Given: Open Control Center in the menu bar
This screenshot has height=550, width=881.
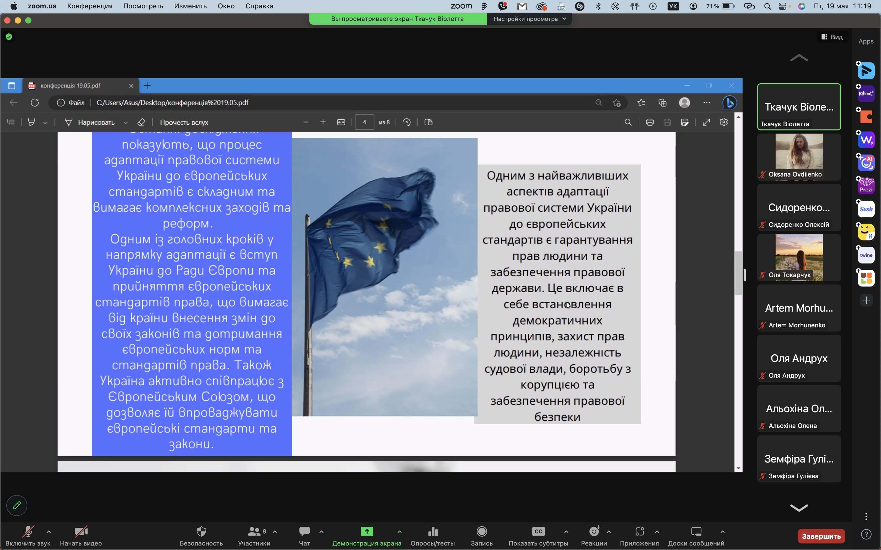Looking at the screenshot, I should 782,6.
